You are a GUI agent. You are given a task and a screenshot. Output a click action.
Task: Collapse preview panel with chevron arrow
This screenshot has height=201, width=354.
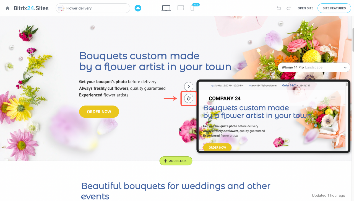(x=189, y=86)
